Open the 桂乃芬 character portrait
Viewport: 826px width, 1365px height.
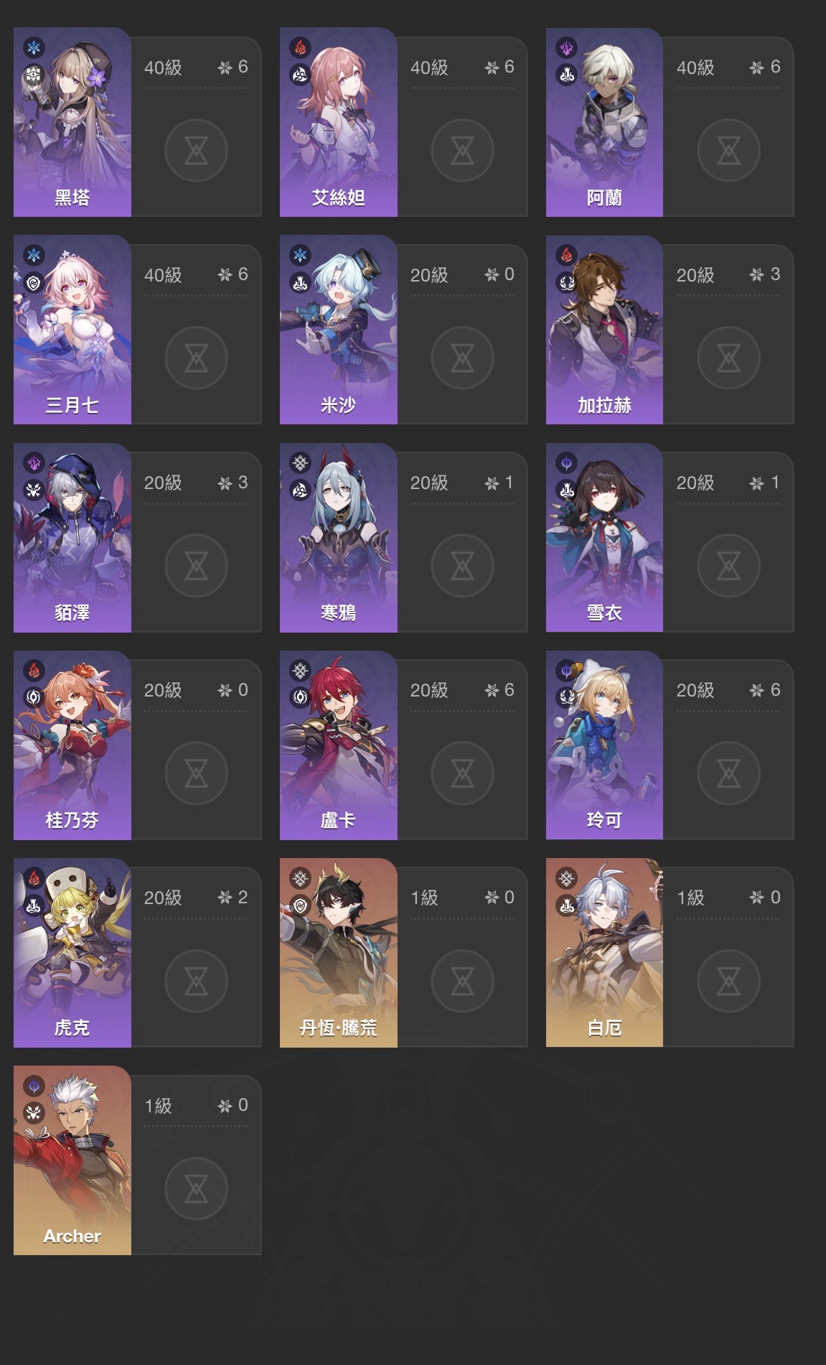(72, 745)
